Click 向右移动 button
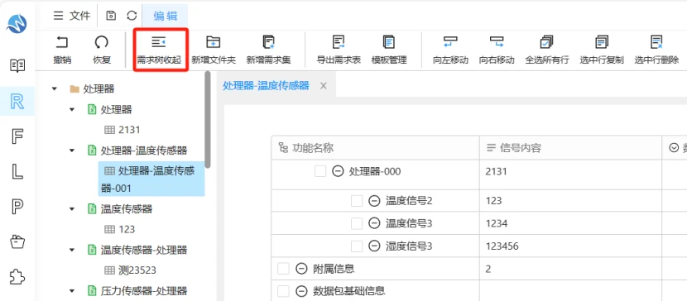Image resolution: width=687 pixels, height=301 pixels. pos(497,50)
